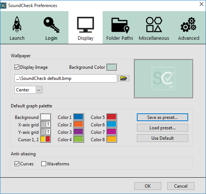
Task: Click the Cancel button
Action: click(x=181, y=186)
